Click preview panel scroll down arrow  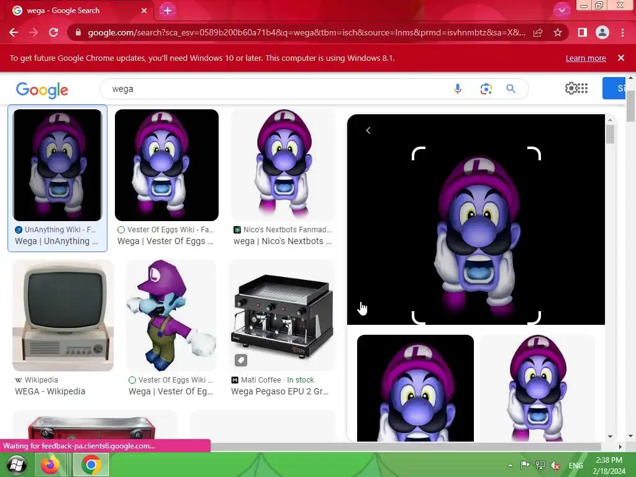click(610, 437)
